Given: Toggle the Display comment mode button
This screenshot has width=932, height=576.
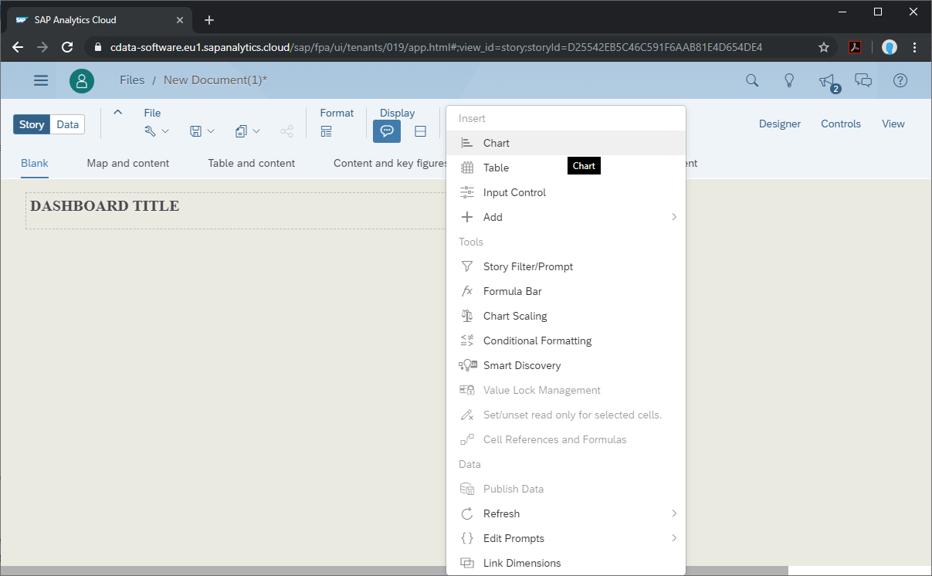Looking at the screenshot, I should (387, 132).
